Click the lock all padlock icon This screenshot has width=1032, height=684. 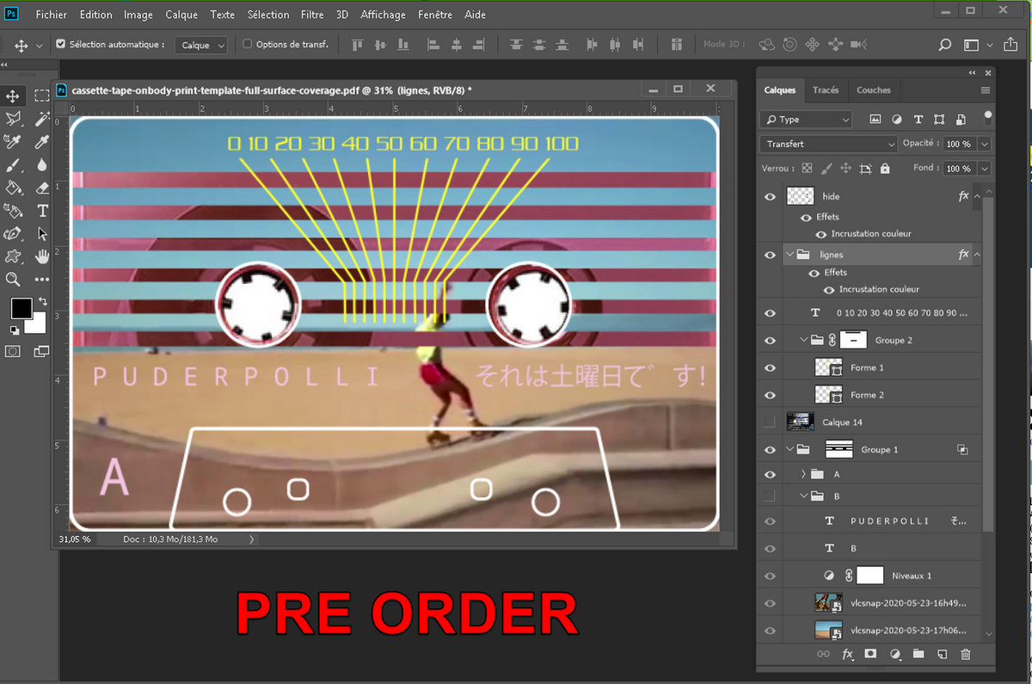885,169
